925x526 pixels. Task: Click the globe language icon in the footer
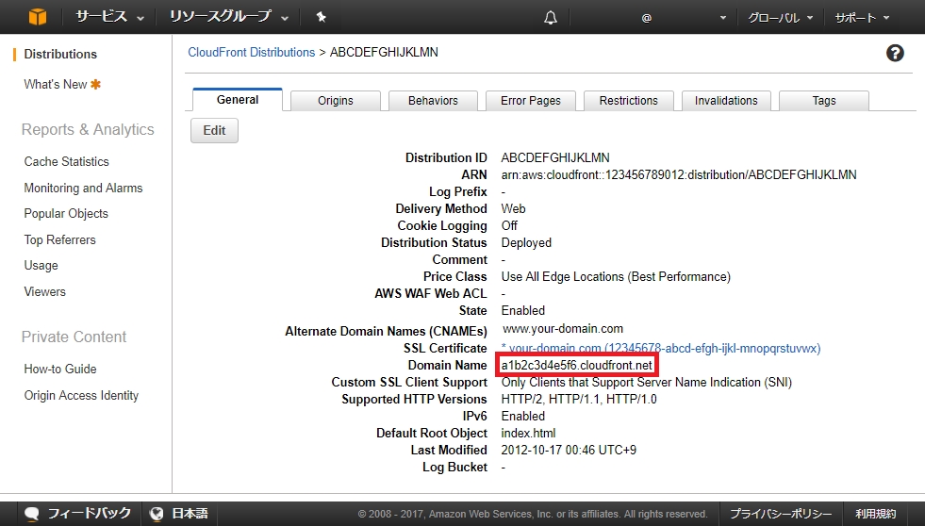(157, 514)
